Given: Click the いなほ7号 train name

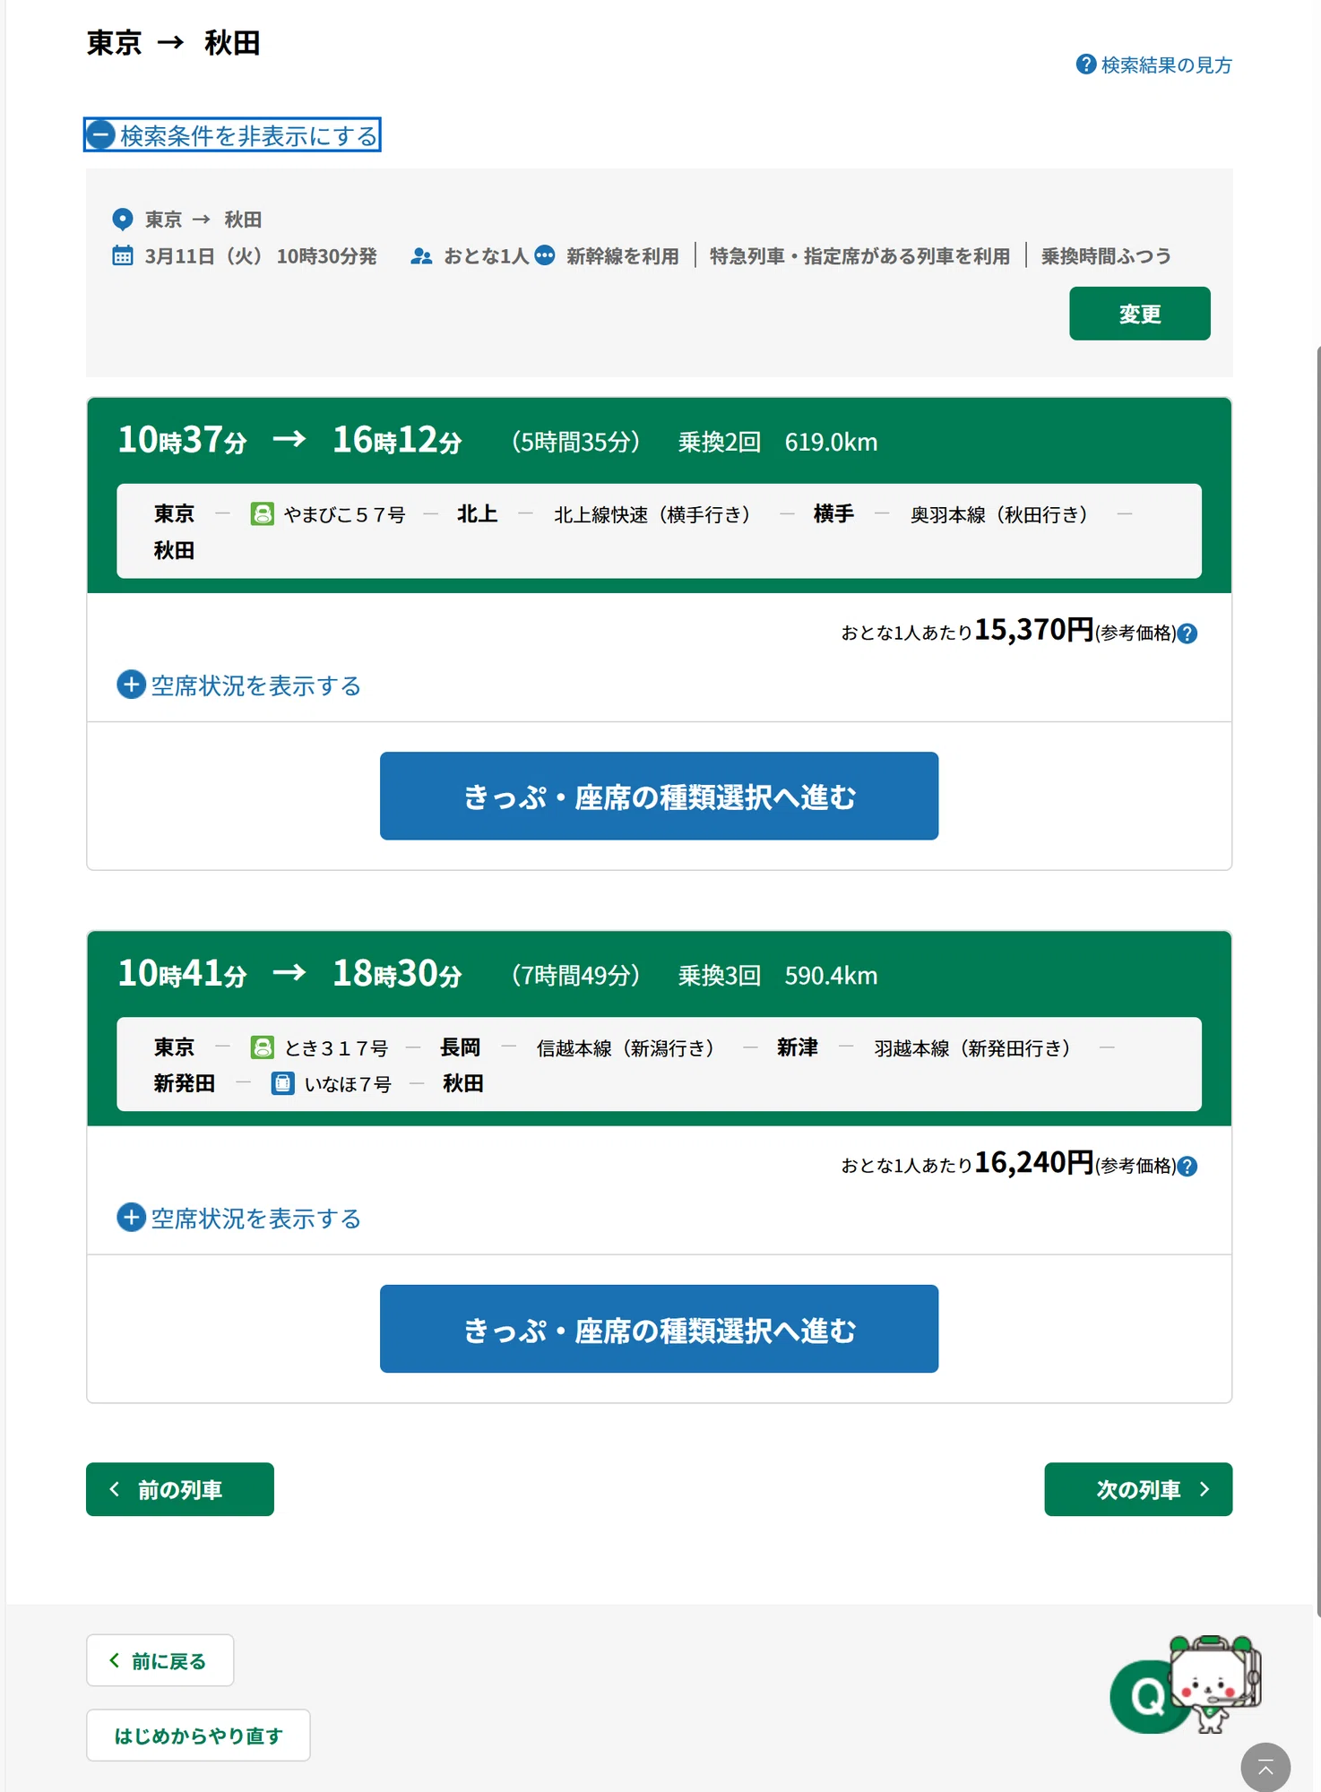Looking at the screenshot, I should [x=348, y=1084].
